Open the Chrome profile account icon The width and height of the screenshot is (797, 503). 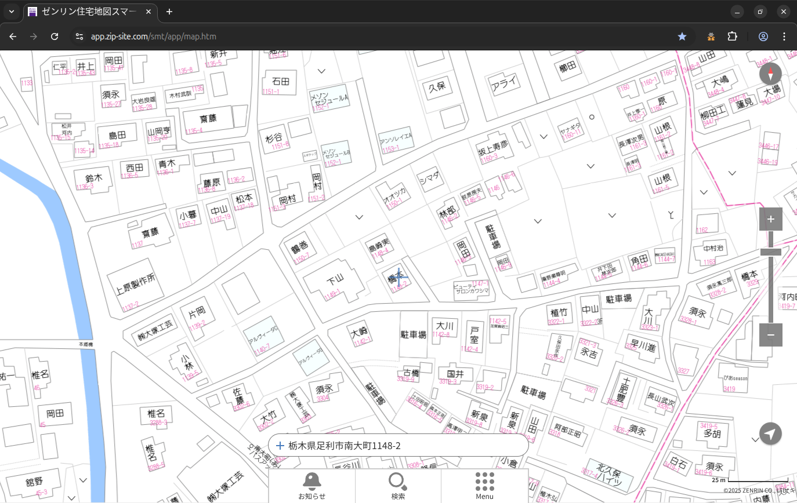[763, 37]
